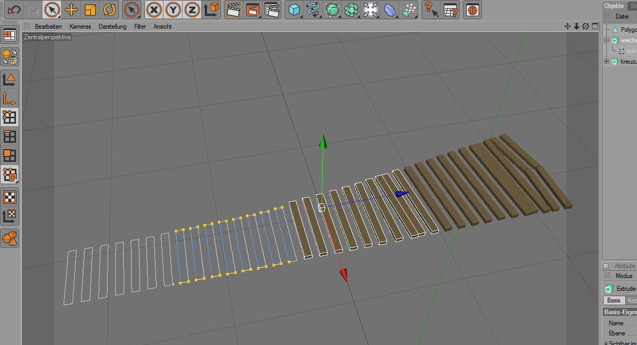Image resolution: width=637 pixels, height=345 pixels.
Task: Toggle the Y axis lock
Action: pyautogui.click(x=173, y=10)
